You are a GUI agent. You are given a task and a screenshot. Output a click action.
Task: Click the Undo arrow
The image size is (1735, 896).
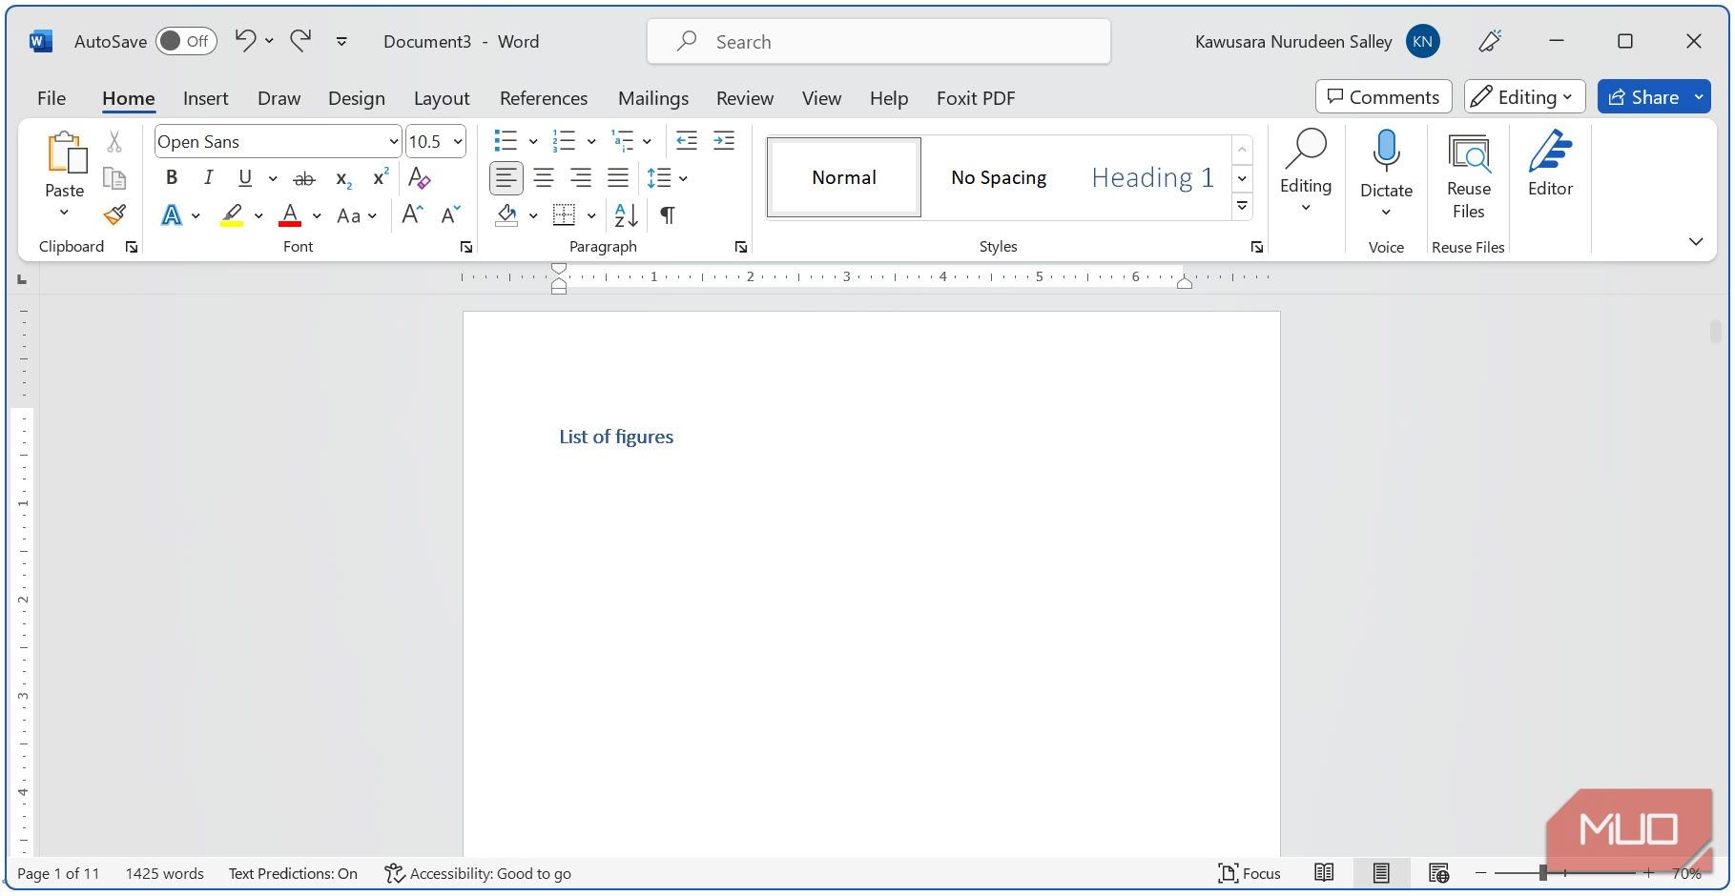(245, 40)
